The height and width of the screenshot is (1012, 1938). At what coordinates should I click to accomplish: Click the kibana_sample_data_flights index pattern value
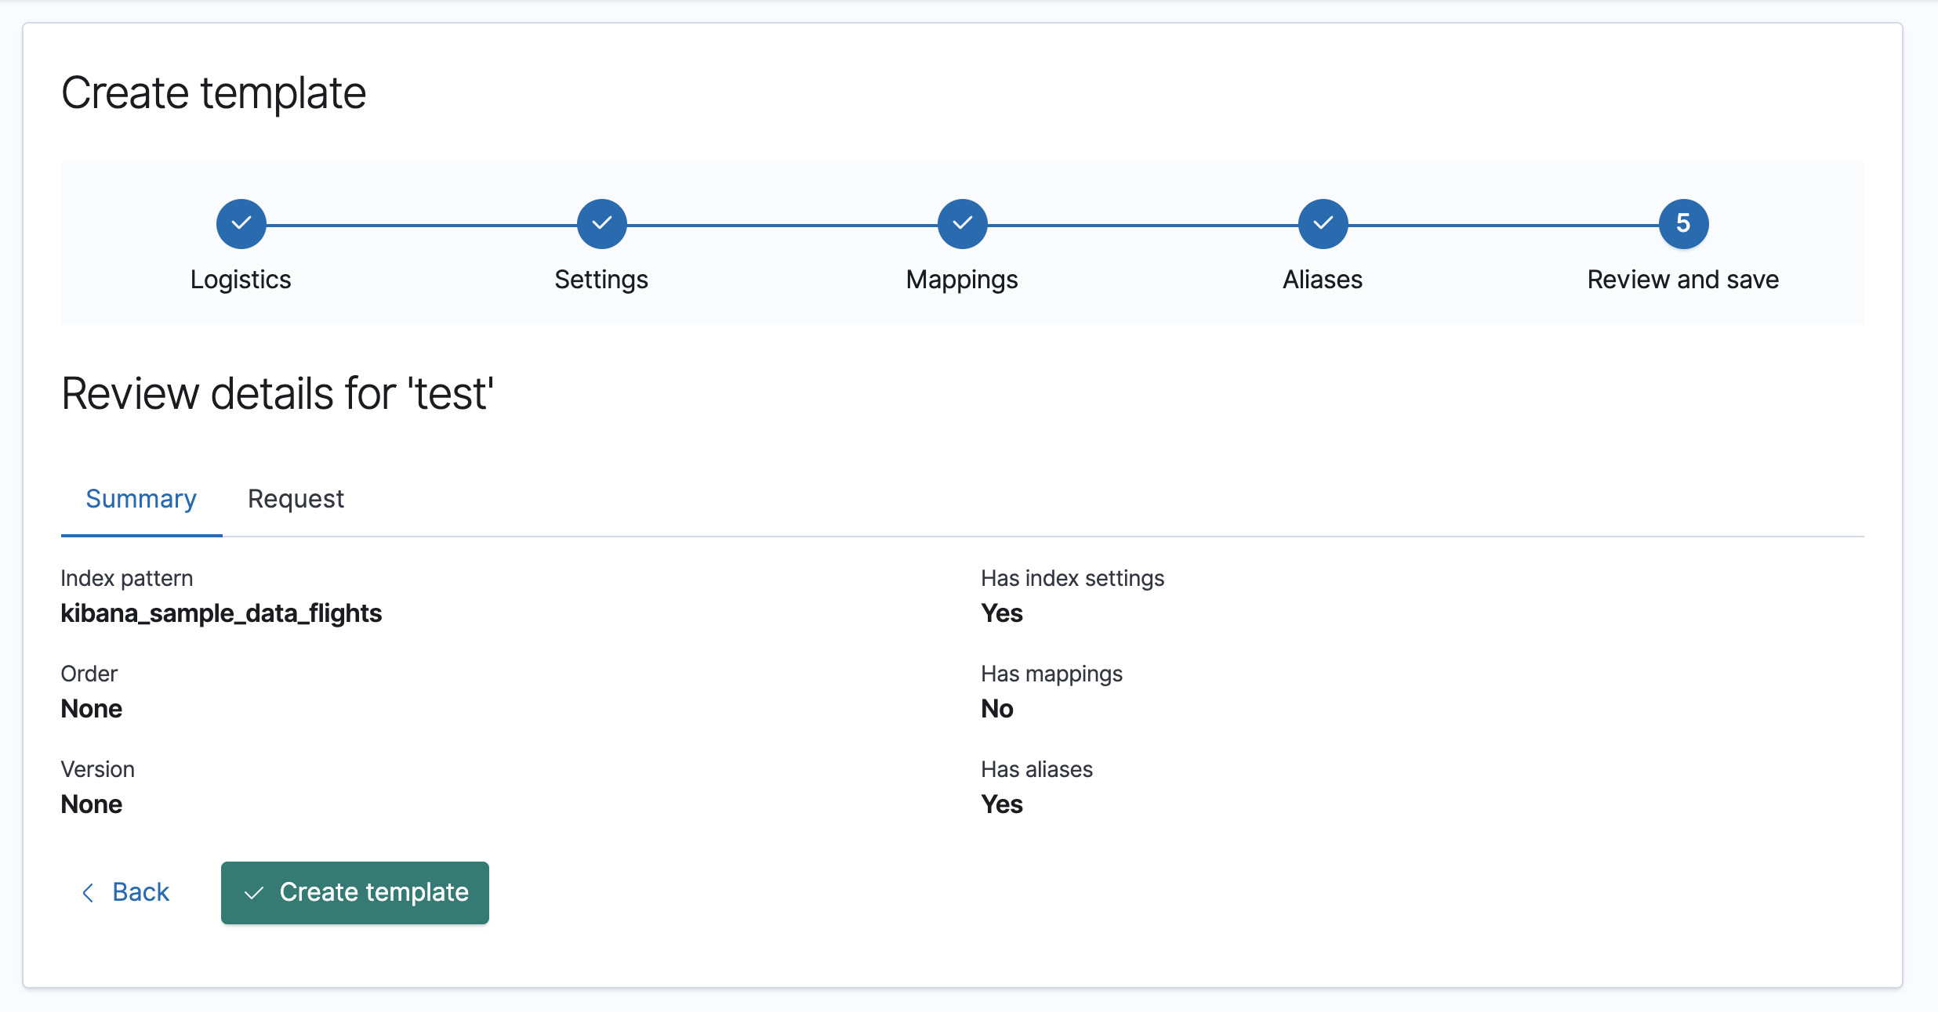221,613
